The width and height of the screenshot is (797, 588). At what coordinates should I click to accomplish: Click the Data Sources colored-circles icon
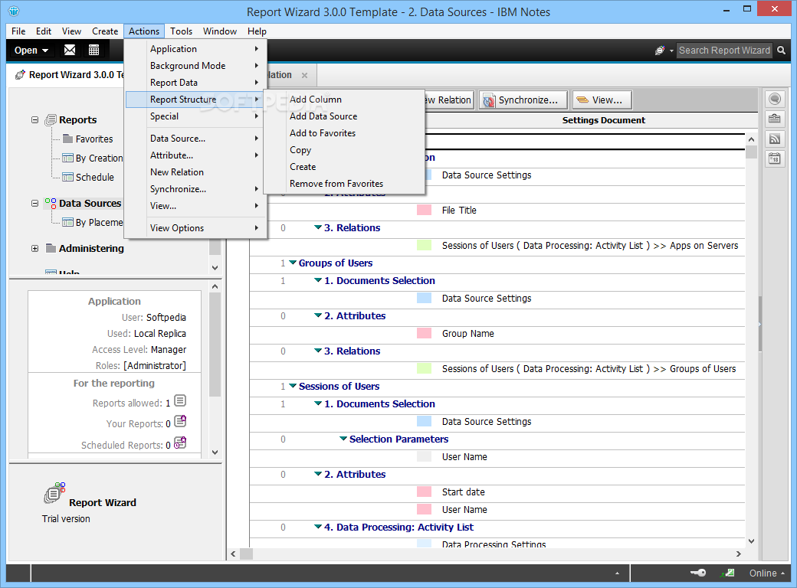point(51,203)
